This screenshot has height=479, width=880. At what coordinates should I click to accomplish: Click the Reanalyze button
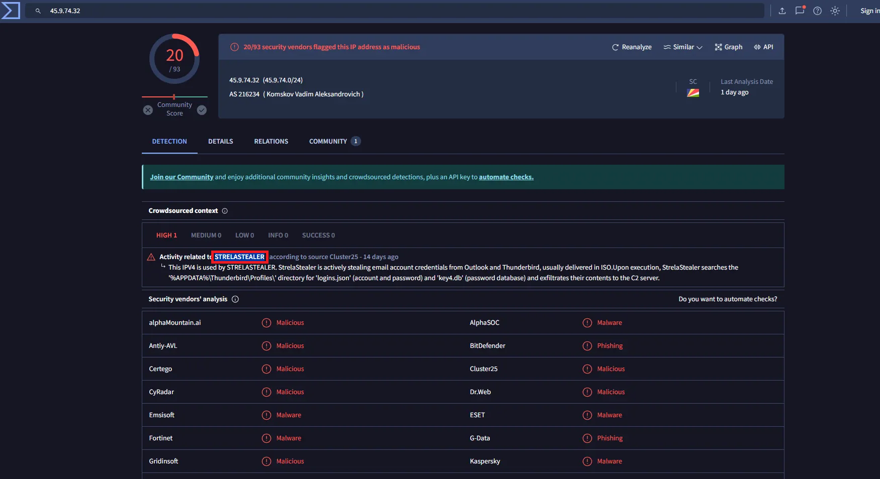pyautogui.click(x=632, y=47)
